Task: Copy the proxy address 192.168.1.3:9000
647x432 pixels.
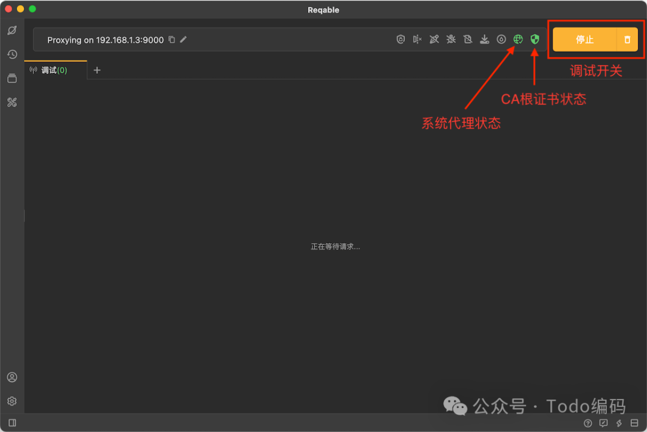Action: point(172,40)
